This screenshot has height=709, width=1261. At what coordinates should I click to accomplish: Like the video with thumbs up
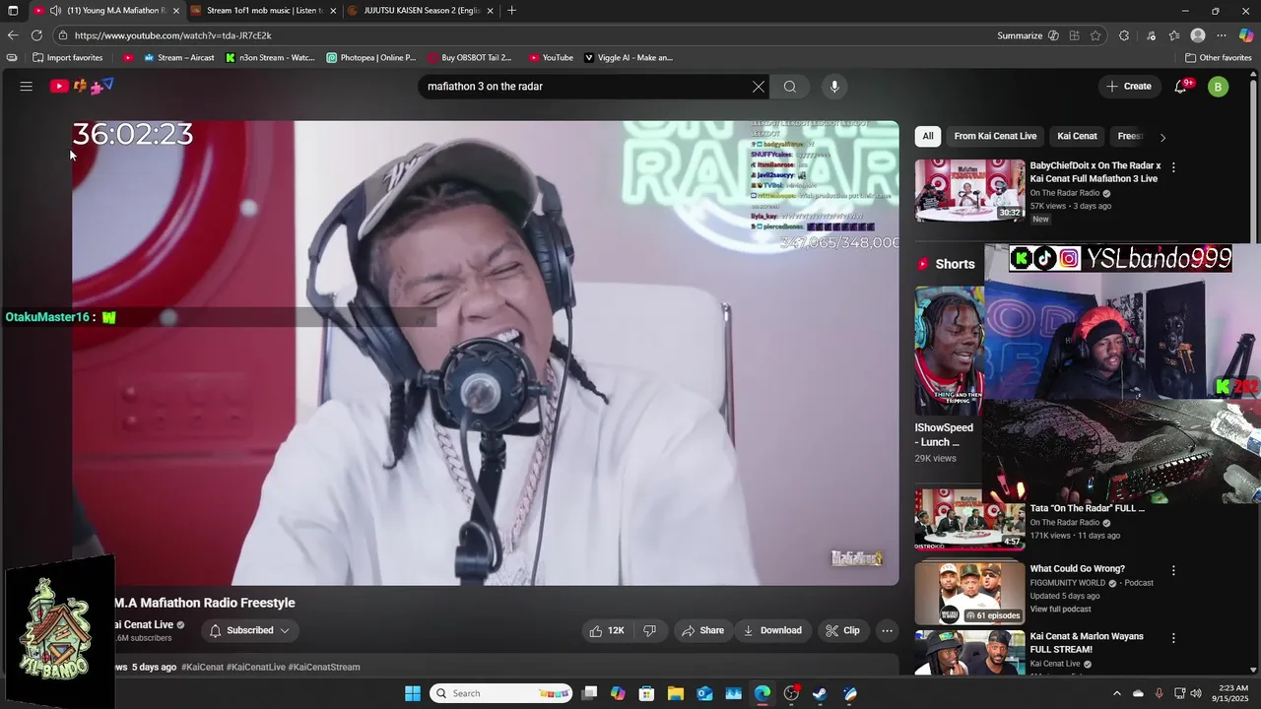[607, 630]
